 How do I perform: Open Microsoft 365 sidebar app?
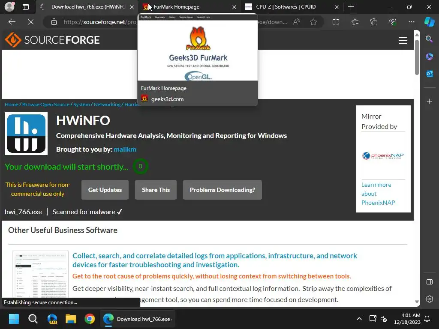pos(429,57)
